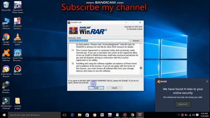Open the Action Center notifications icon
This screenshot has height=118, width=210.
click(197, 115)
